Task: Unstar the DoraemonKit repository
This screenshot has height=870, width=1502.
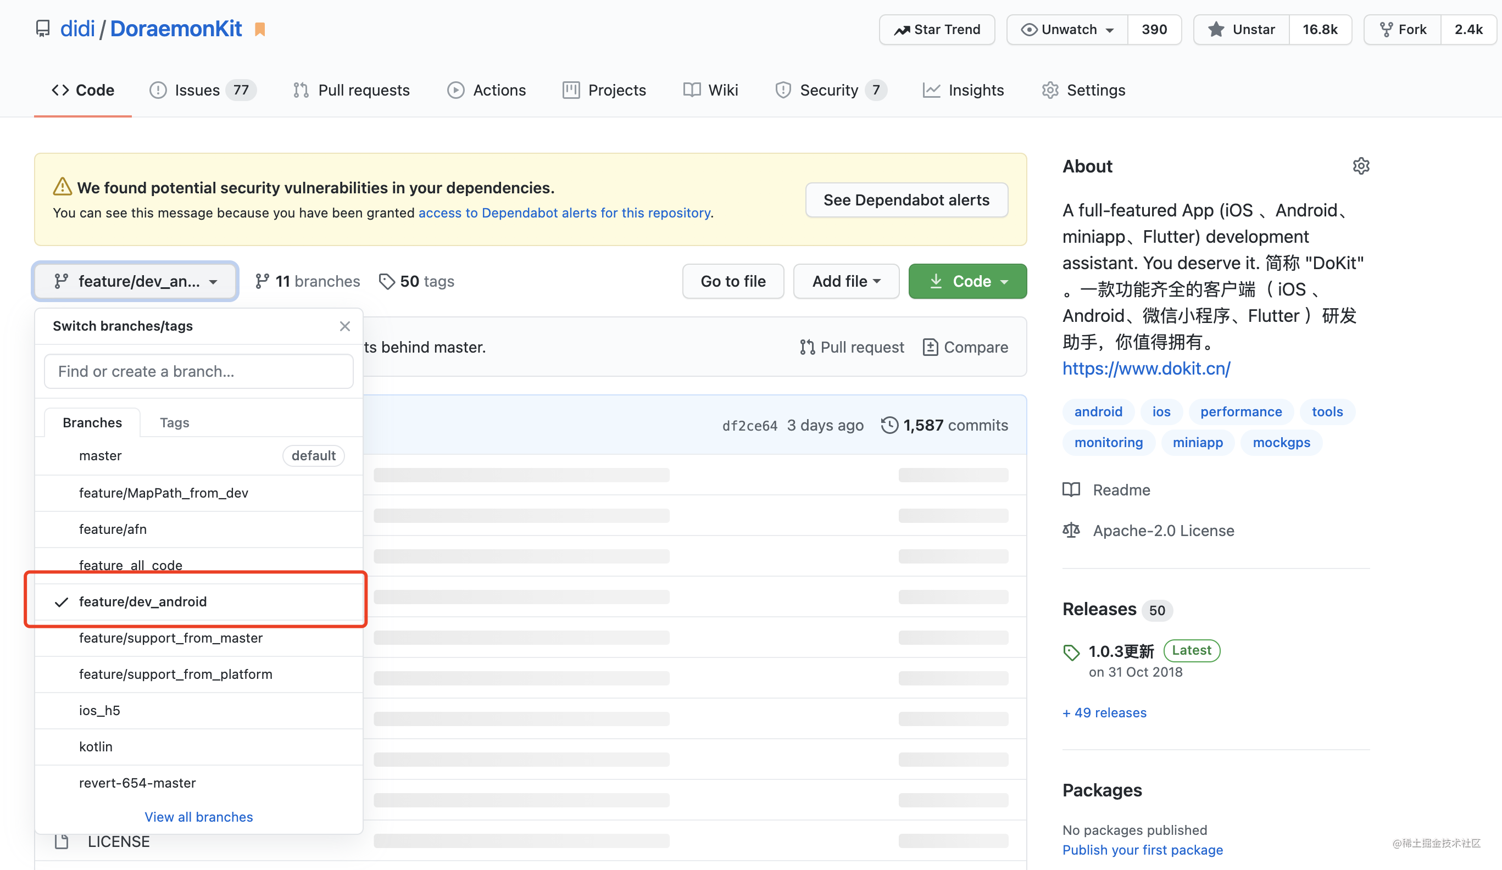Action: coord(1240,29)
